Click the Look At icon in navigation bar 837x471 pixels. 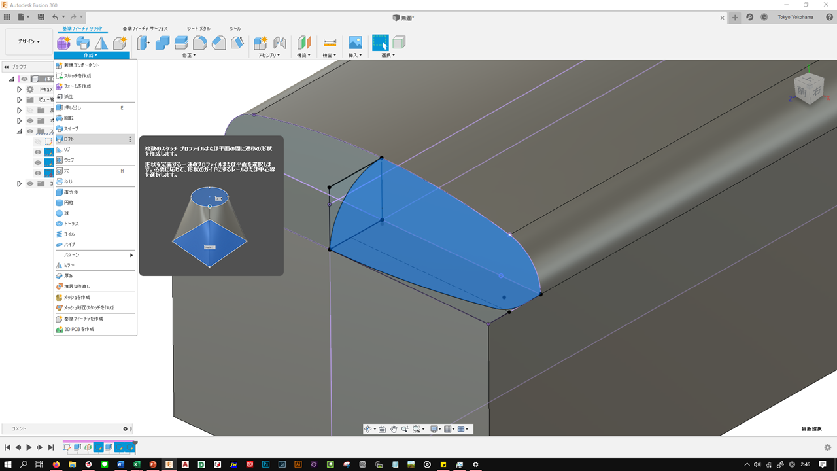coord(382,429)
